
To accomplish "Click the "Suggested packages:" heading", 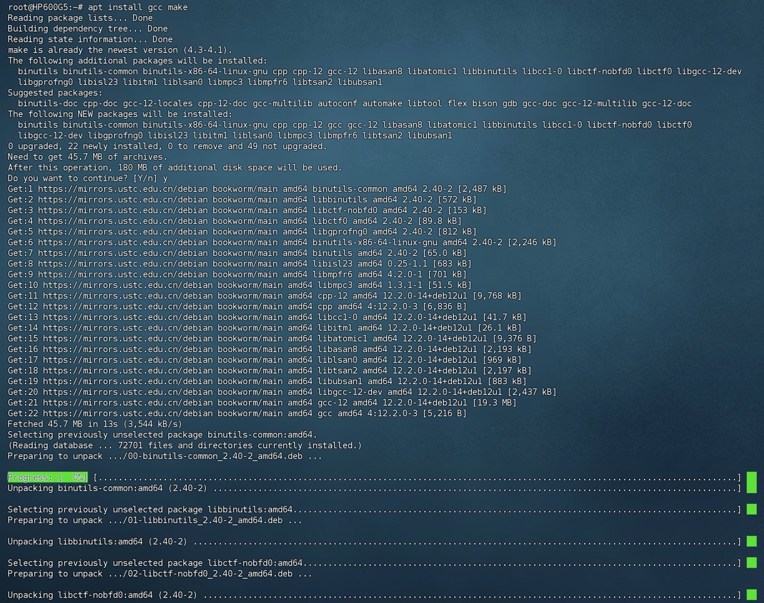I will click(x=55, y=93).
